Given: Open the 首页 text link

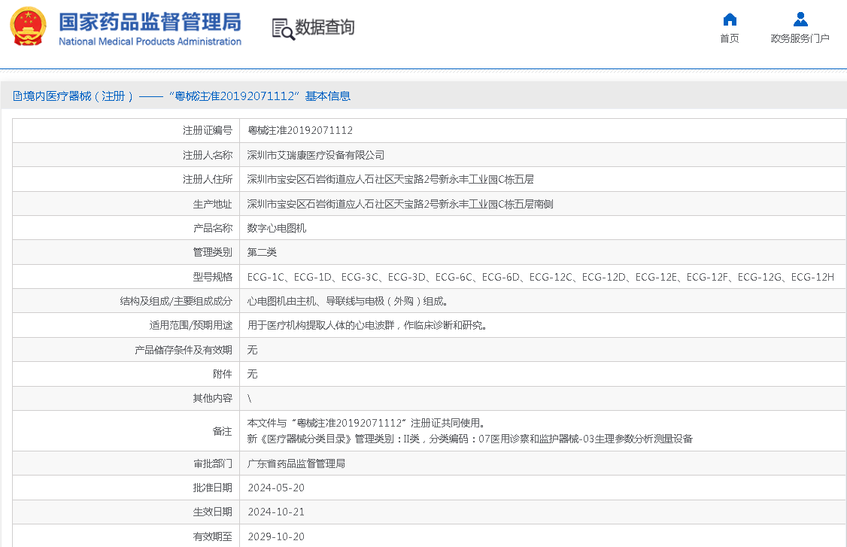Looking at the screenshot, I should [729, 38].
